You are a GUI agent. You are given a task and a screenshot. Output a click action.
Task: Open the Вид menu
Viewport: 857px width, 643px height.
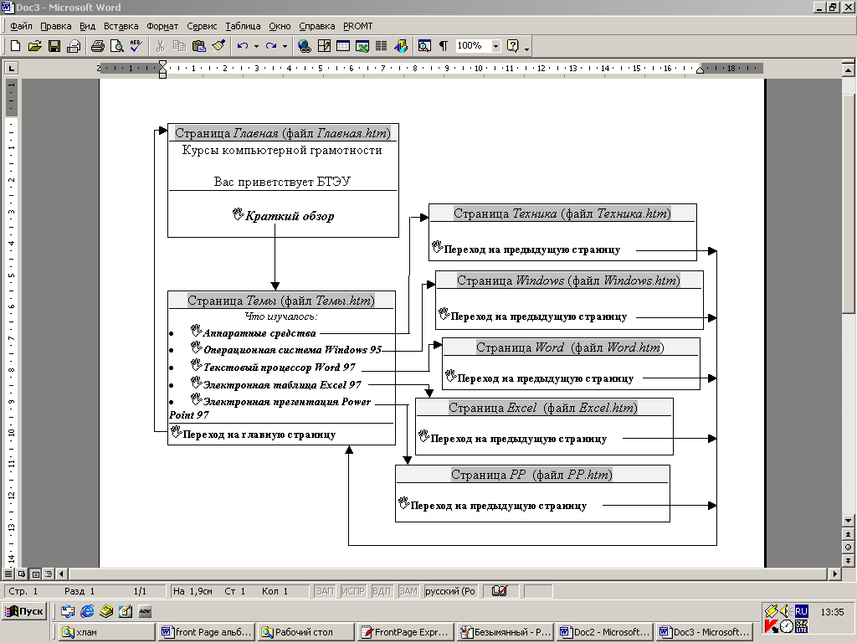tap(87, 26)
